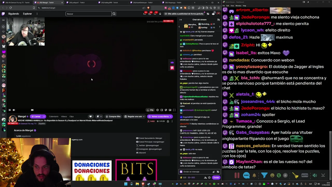Open chat community users icon
Viewport: 332px width, 187px height.
[218, 20]
